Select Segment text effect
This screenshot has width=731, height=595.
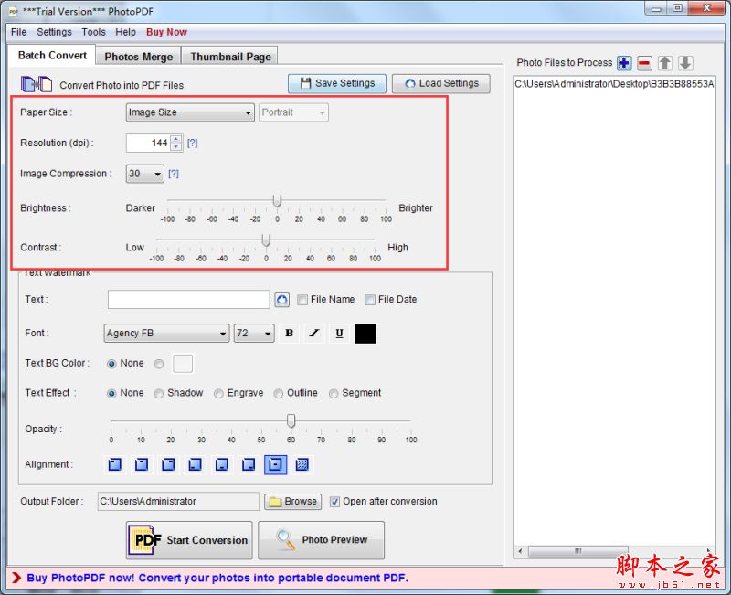click(x=334, y=394)
